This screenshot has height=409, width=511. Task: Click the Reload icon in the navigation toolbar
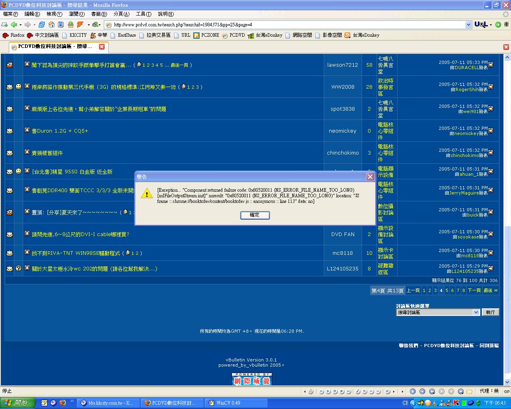pos(42,25)
